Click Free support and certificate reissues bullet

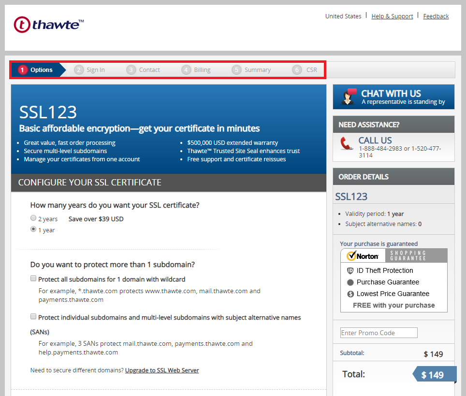coord(236,159)
